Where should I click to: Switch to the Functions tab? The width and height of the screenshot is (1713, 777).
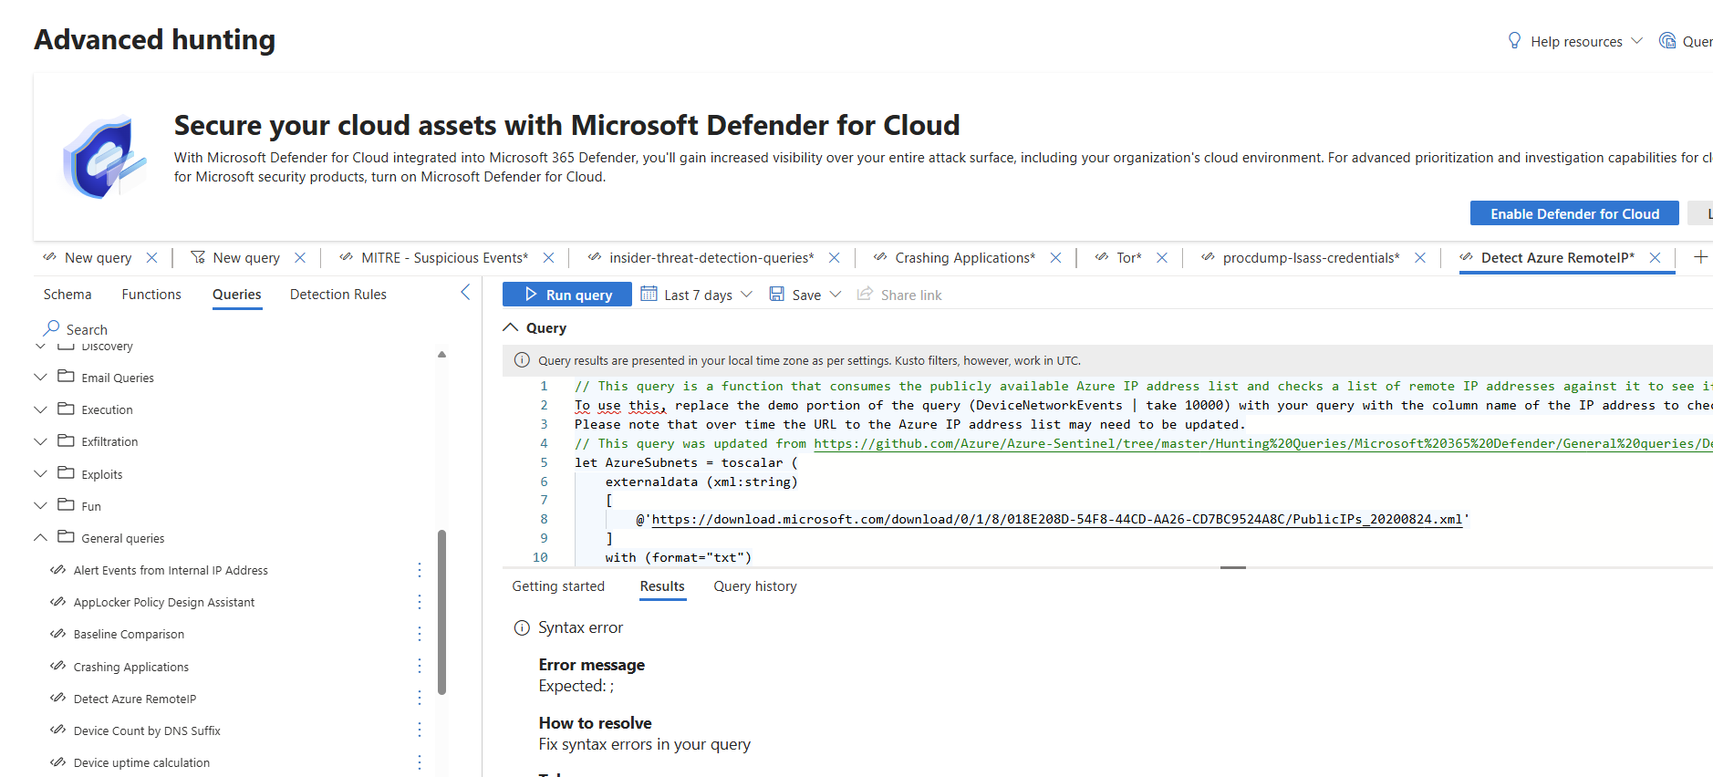151,294
